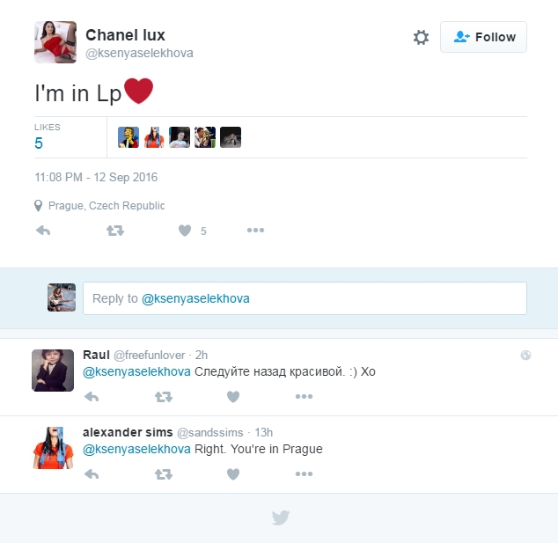Like the main tweet heart icon
Image resolution: width=558 pixels, height=543 pixels.
(x=185, y=231)
